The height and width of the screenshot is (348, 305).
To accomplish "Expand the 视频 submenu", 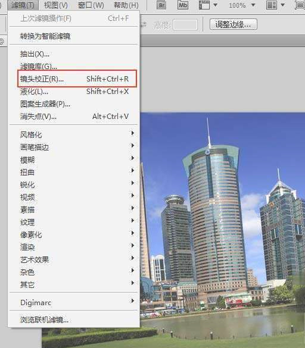I will point(74,197).
